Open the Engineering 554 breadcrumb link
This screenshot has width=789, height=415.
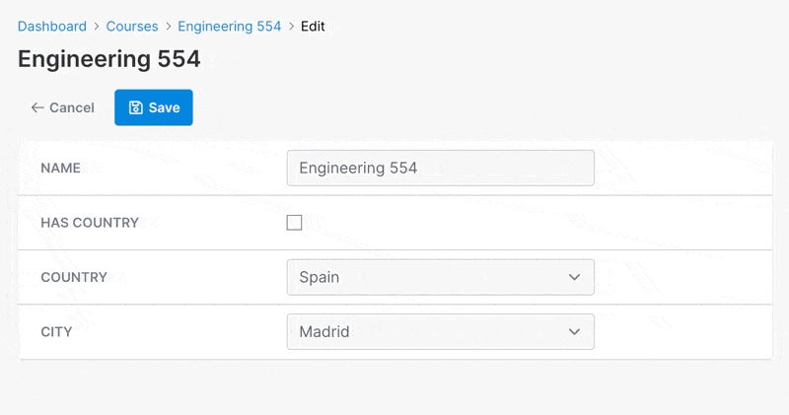tap(230, 27)
